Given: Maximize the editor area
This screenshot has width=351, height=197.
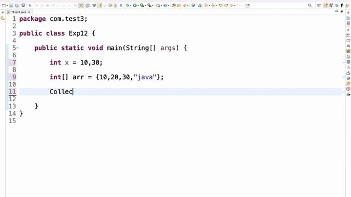Looking at the screenshot, I should coord(342,11).
